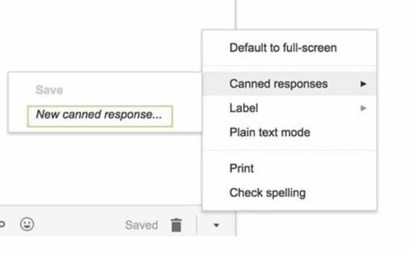412x253 pixels.
Task: Open the emoji picker smiley icon
Action: pyautogui.click(x=26, y=224)
